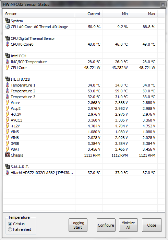Viewport: 168px width, 240px height.
Task: Click the Chassis max value 1121 RPM
Action: pos(147,155)
